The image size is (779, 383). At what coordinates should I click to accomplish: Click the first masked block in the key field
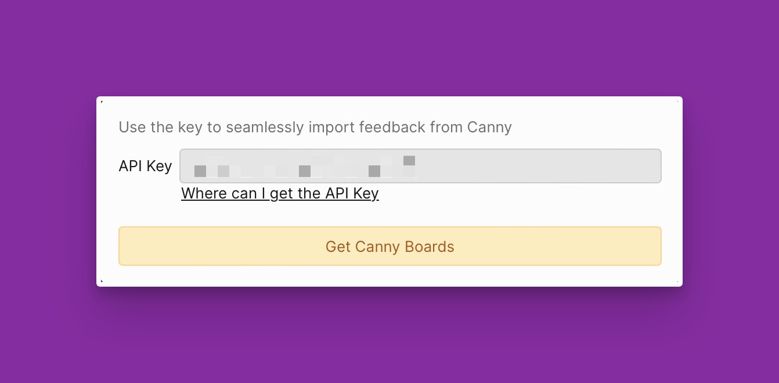[x=199, y=170]
